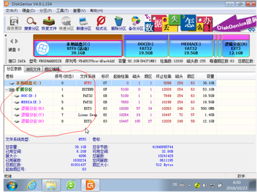Click the 41948895744 total bytes value
This screenshot has height=192, width=257.
click(162, 147)
